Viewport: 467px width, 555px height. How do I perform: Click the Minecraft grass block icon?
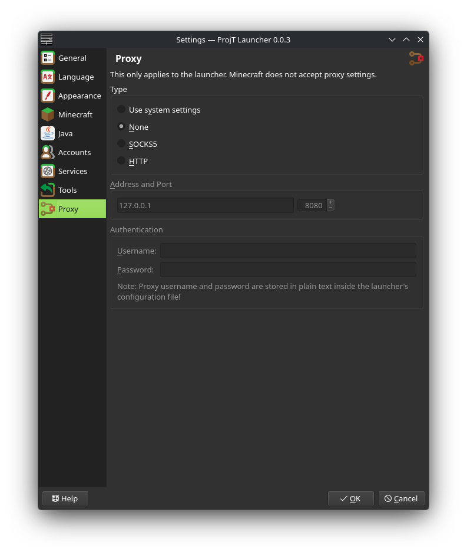point(47,114)
